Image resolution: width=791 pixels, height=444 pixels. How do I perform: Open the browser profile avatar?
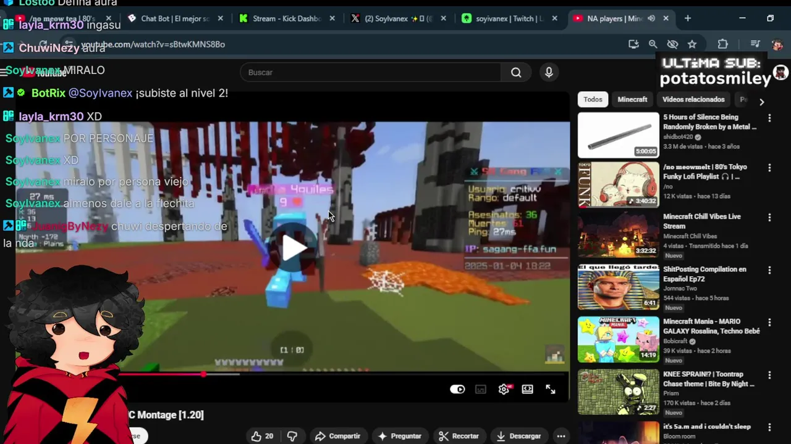777,44
